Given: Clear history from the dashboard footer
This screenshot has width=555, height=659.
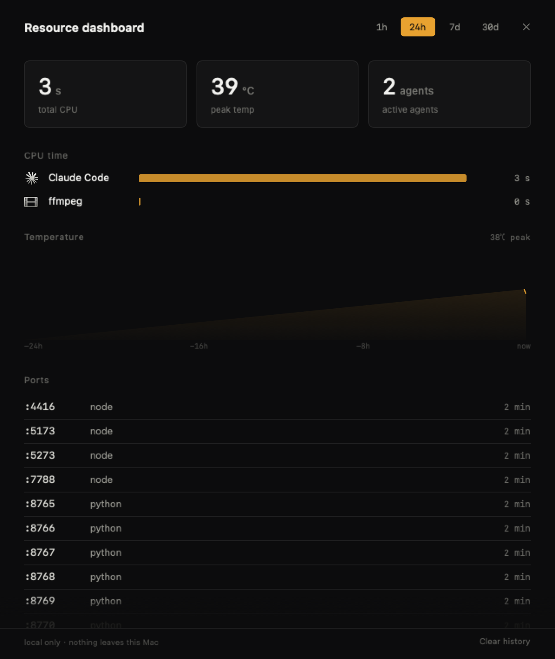Looking at the screenshot, I should click(x=505, y=641).
